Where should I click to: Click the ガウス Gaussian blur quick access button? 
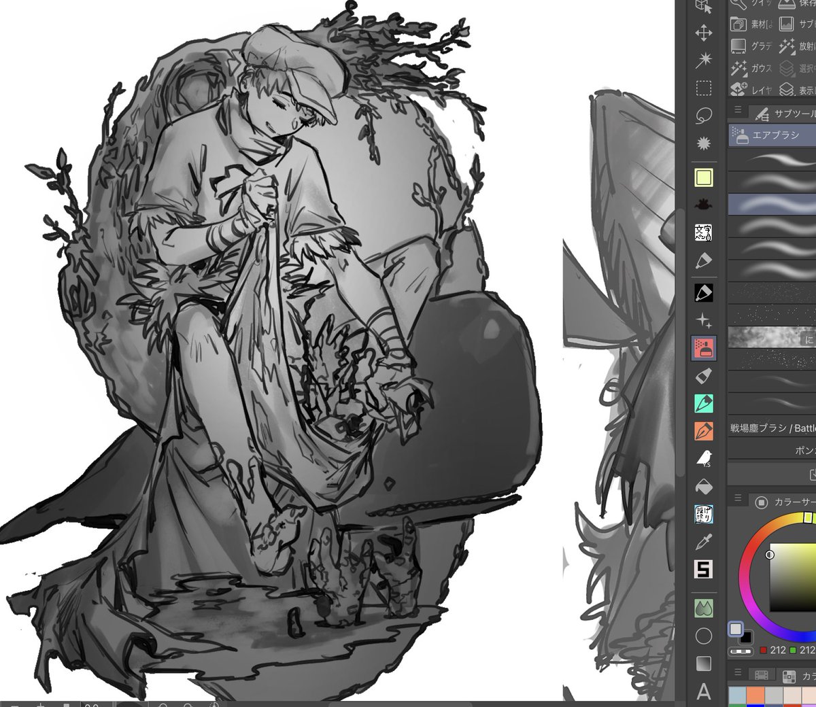click(x=751, y=68)
